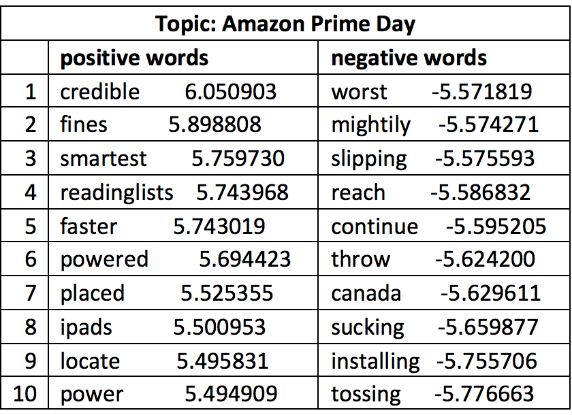Image resolution: width=572 pixels, height=415 pixels.
Task: Select the 'mightily' negative word entry
Action: (x=371, y=125)
